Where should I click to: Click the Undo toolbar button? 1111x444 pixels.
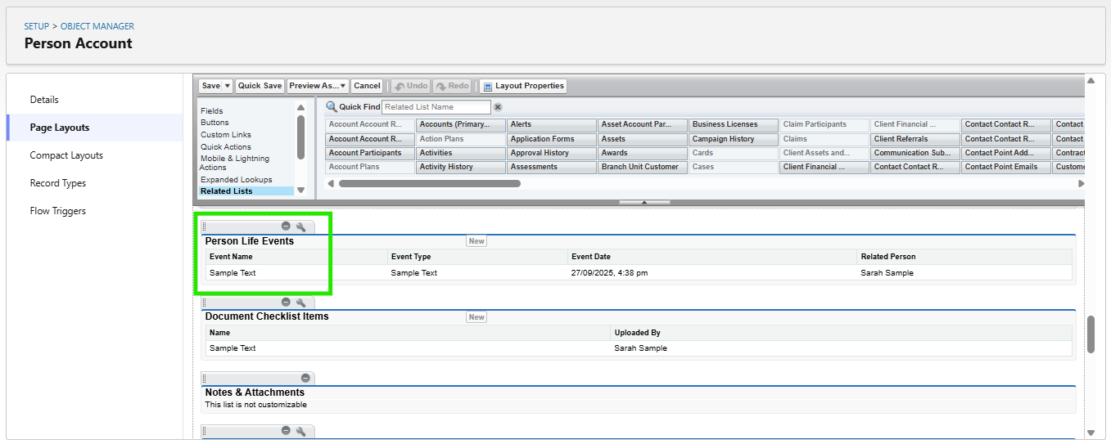click(410, 86)
